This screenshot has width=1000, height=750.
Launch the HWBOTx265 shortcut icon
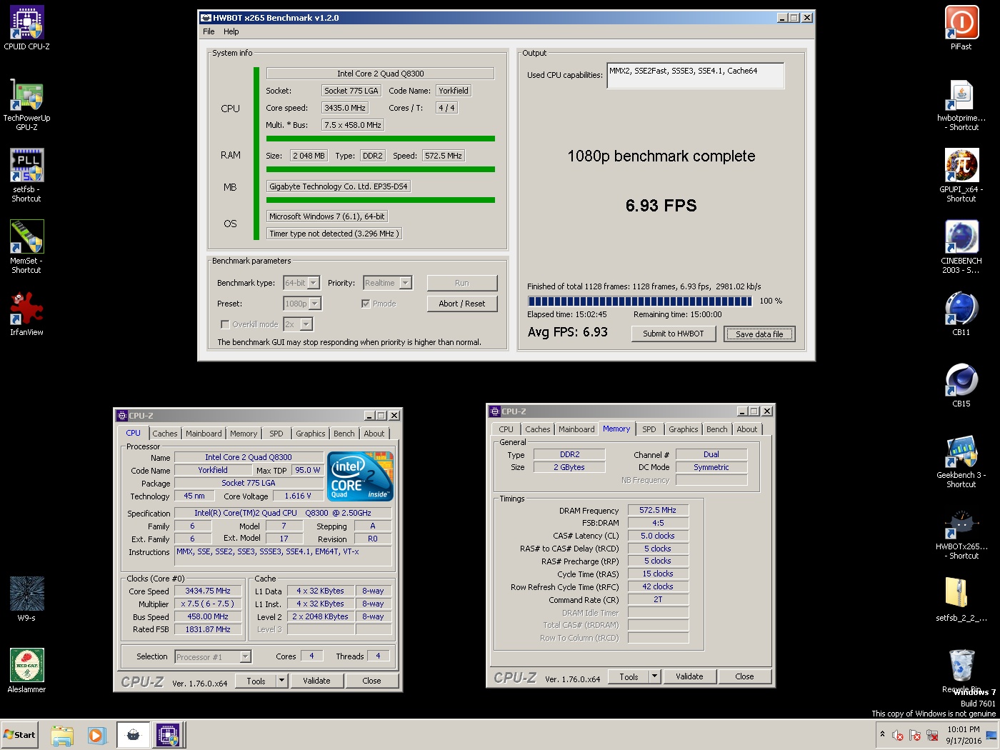(961, 532)
